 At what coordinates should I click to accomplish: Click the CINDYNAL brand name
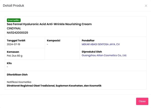14,29
